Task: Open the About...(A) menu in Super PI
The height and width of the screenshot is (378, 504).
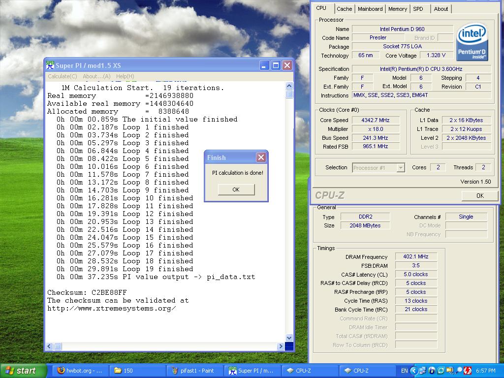Action: pyautogui.click(x=96, y=76)
